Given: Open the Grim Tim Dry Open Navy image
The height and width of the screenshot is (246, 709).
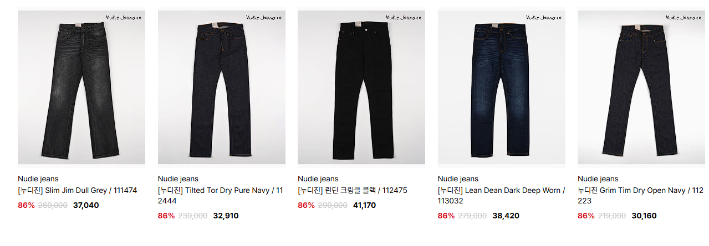Looking at the screenshot, I should tap(641, 87).
